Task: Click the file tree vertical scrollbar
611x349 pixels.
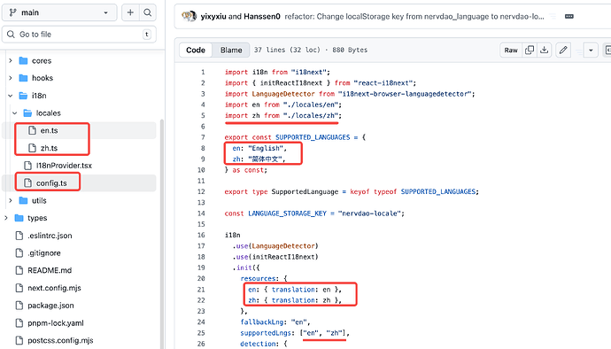Action: point(162,234)
